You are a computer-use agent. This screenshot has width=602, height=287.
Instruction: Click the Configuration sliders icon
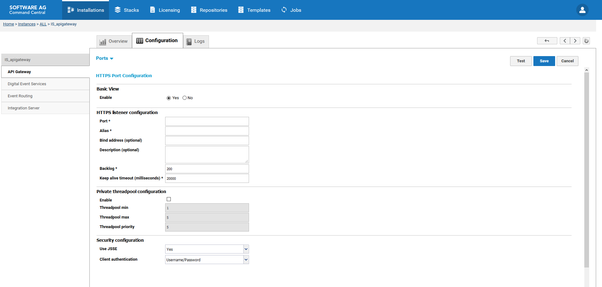tap(140, 41)
